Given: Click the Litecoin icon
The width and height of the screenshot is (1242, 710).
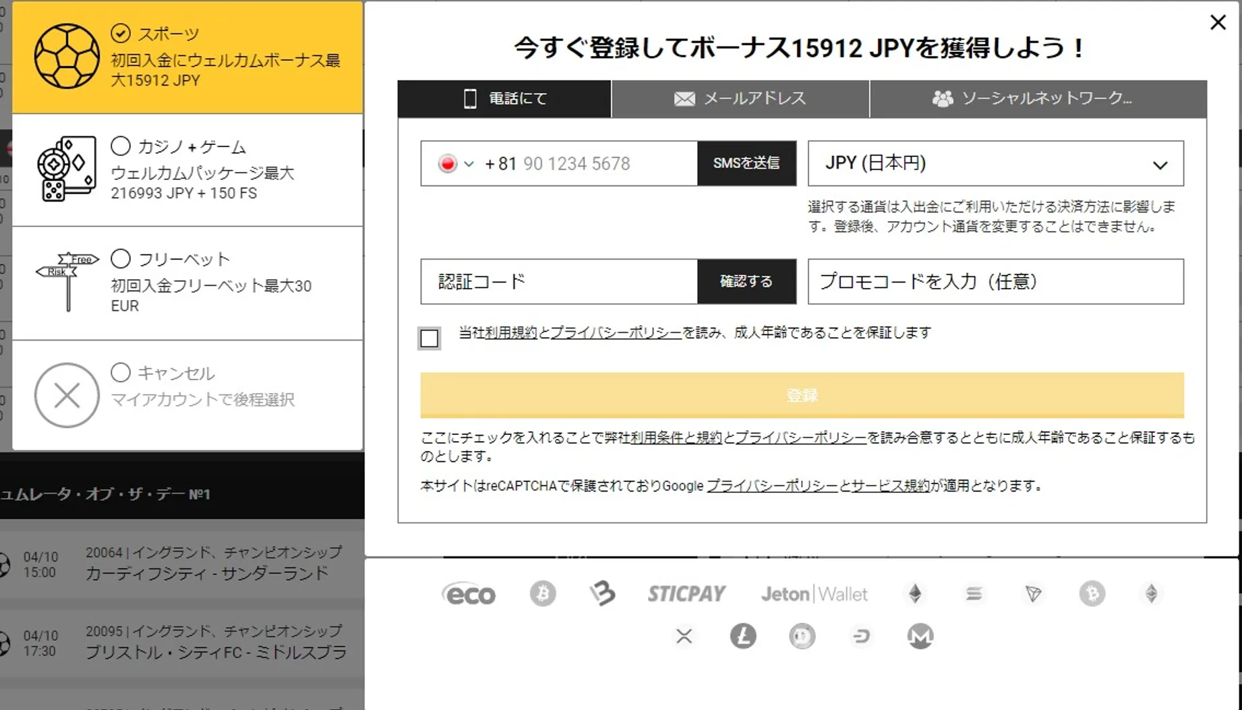Looking at the screenshot, I should 743,636.
